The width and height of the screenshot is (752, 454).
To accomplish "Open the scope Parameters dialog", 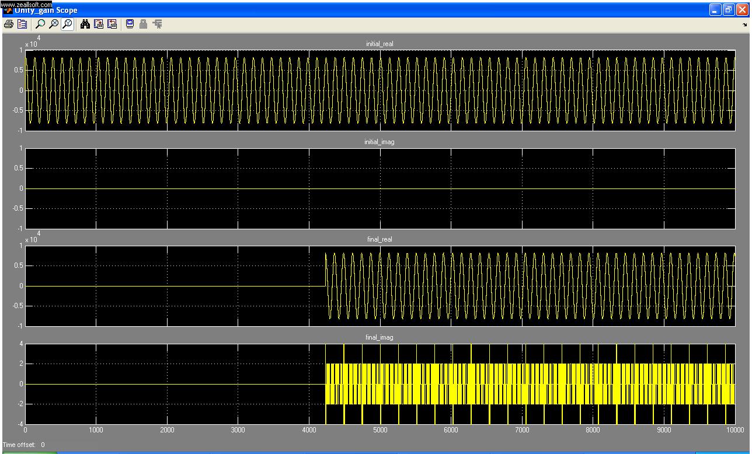I will 22,24.
